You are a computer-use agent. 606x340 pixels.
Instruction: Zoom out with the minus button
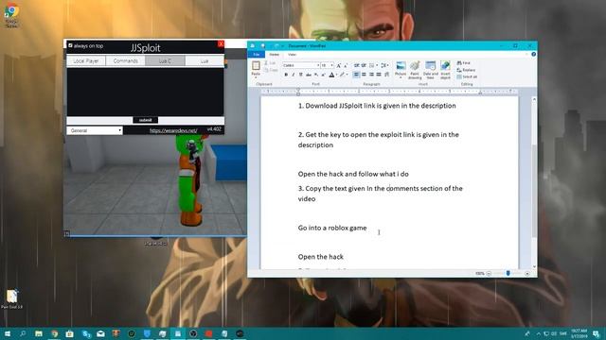[489, 273]
